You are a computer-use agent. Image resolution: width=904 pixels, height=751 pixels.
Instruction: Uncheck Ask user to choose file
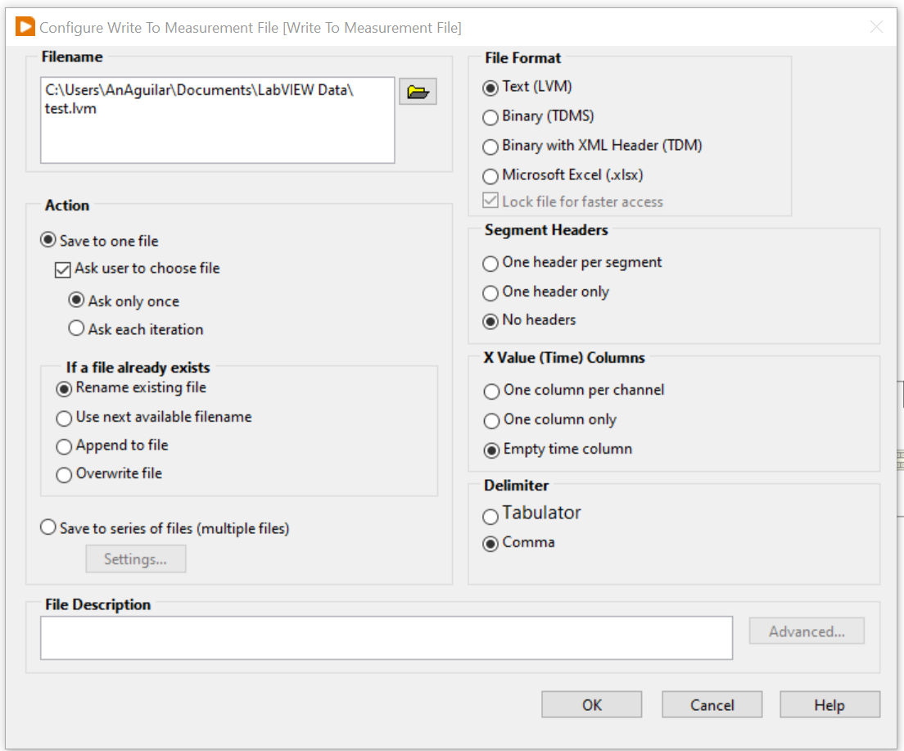(x=63, y=269)
